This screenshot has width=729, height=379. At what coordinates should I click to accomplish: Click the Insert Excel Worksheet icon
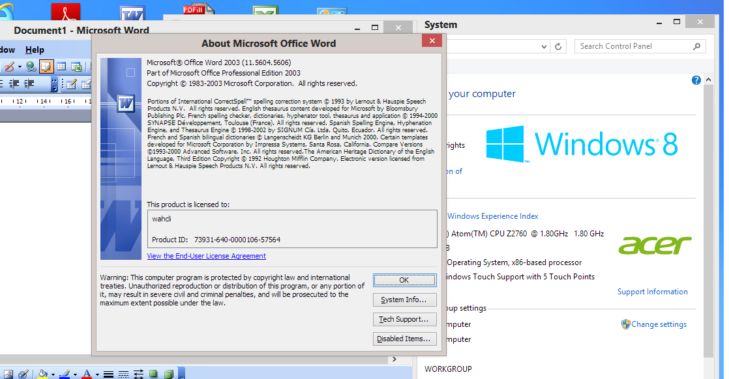click(x=76, y=67)
